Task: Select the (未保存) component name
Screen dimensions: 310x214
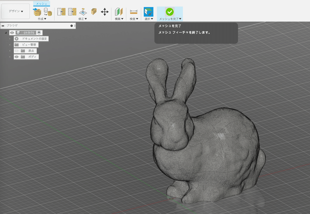Action: click(29, 33)
